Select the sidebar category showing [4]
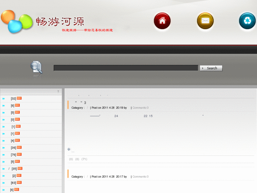The width and height of the screenshot is (257, 193). pos(12,141)
